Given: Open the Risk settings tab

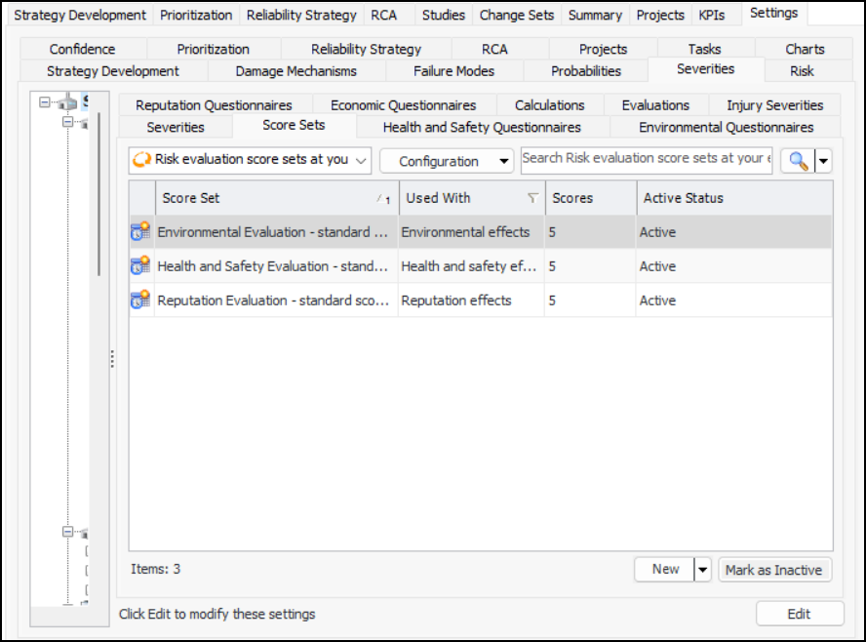Looking at the screenshot, I should [802, 71].
